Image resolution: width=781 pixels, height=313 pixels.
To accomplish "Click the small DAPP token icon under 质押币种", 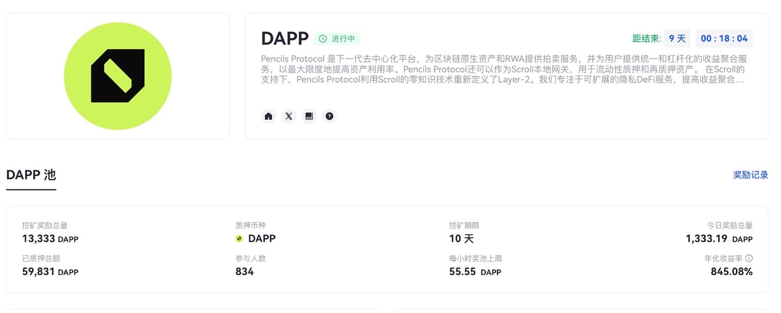I will pyautogui.click(x=240, y=239).
